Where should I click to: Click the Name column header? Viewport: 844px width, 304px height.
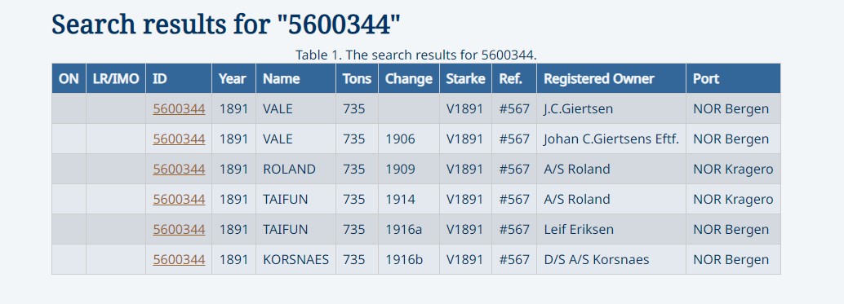(295, 78)
